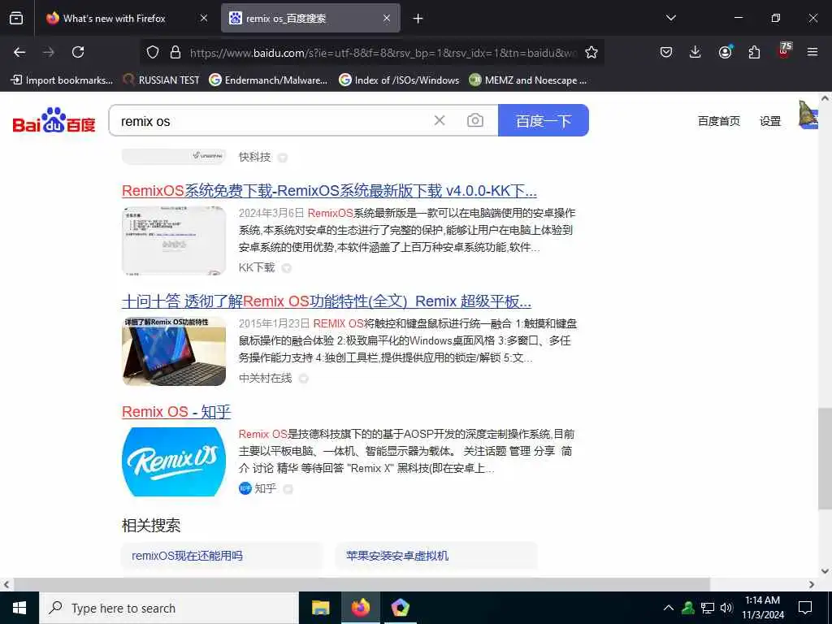Viewport: 832px width, 624px height.
Task: Open a new tab with plus button
Action: pyautogui.click(x=418, y=19)
